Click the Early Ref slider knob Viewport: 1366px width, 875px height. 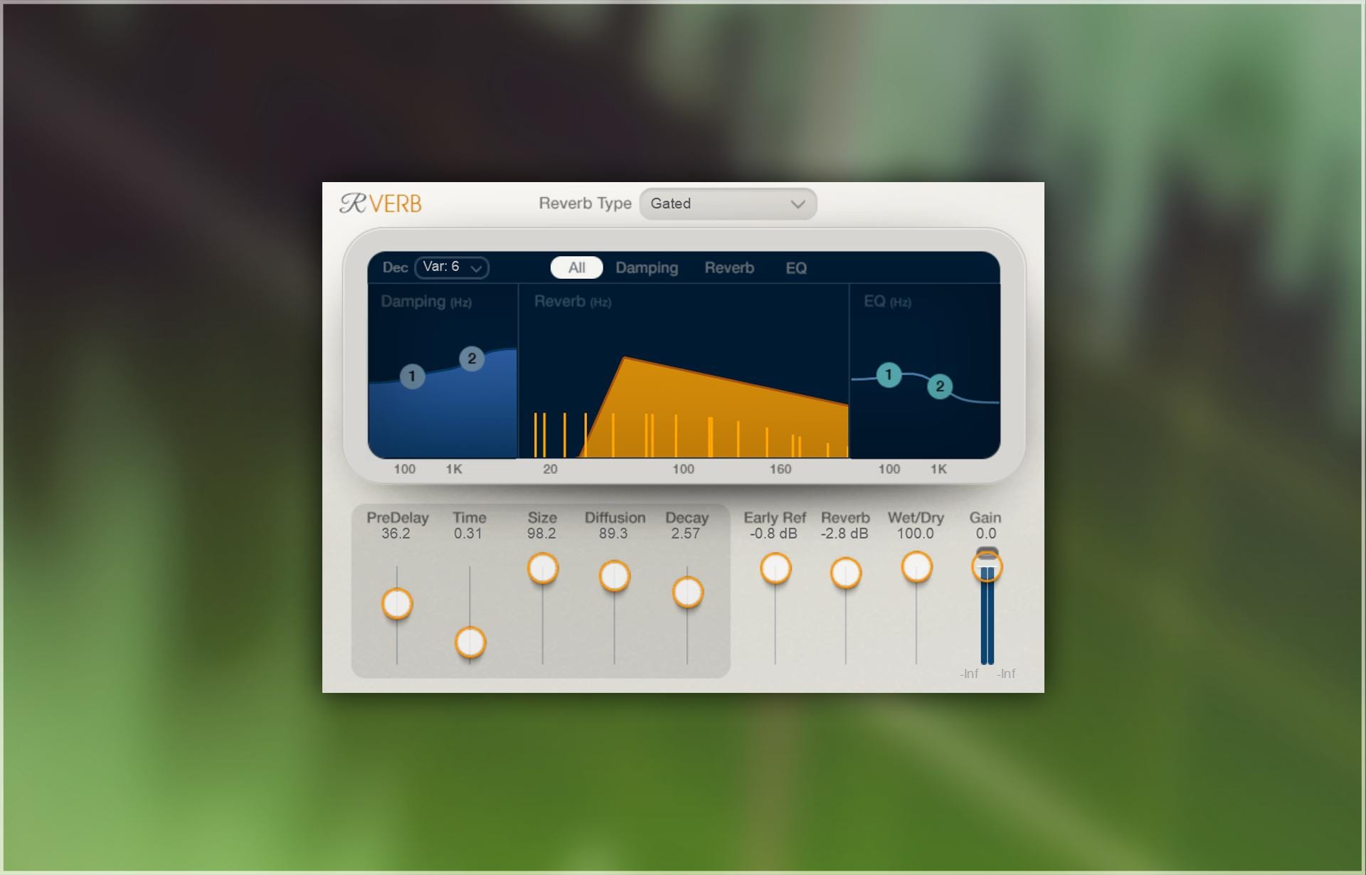(775, 568)
